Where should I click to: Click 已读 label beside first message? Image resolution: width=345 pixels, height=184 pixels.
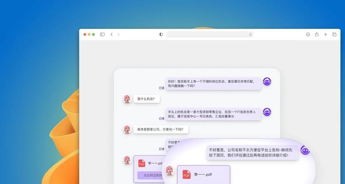pyautogui.click(x=161, y=88)
